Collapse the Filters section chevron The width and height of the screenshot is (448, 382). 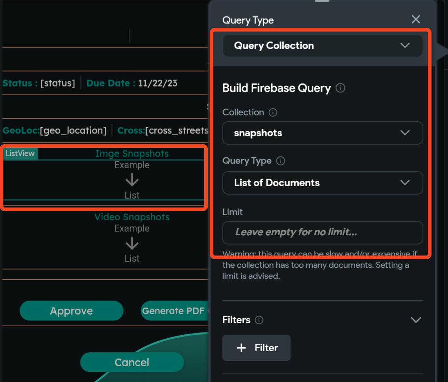coord(416,320)
